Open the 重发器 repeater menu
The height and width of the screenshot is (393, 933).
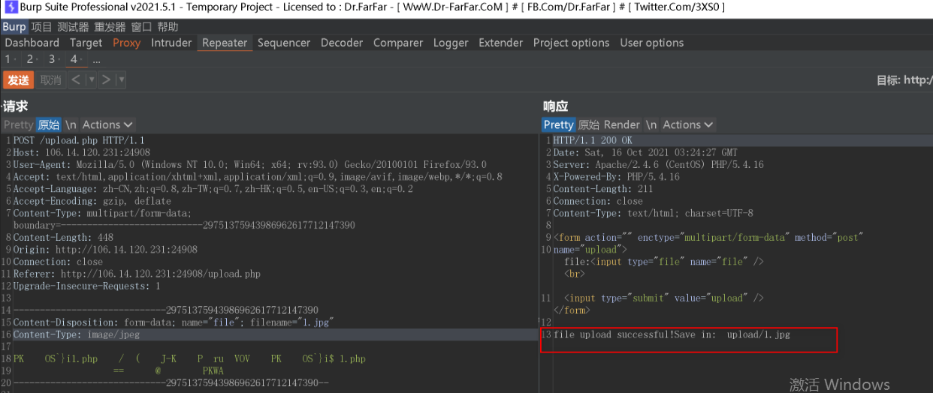pyautogui.click(x=110, y=26)
